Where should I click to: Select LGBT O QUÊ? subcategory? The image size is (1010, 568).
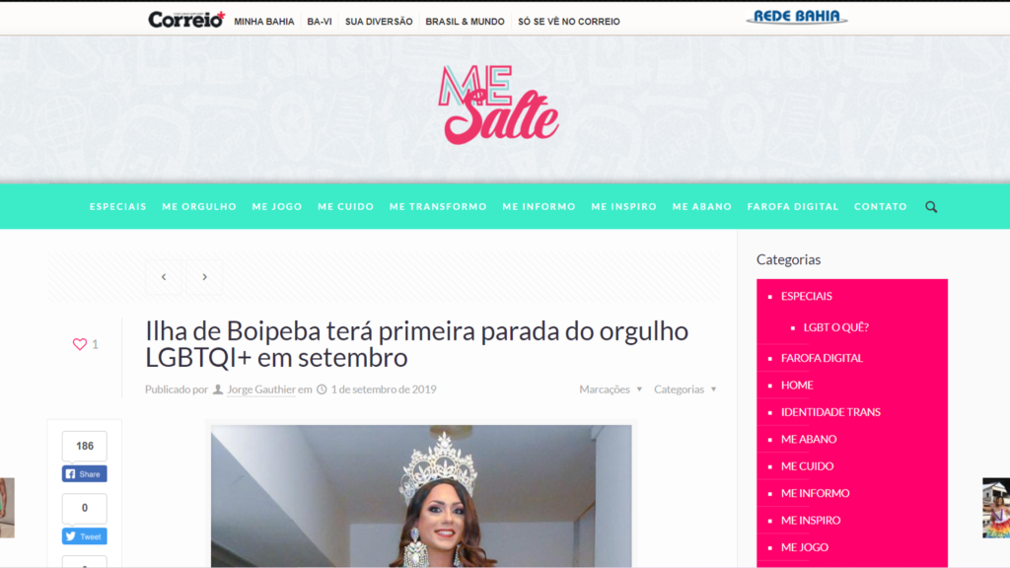[x=836, y=327]
